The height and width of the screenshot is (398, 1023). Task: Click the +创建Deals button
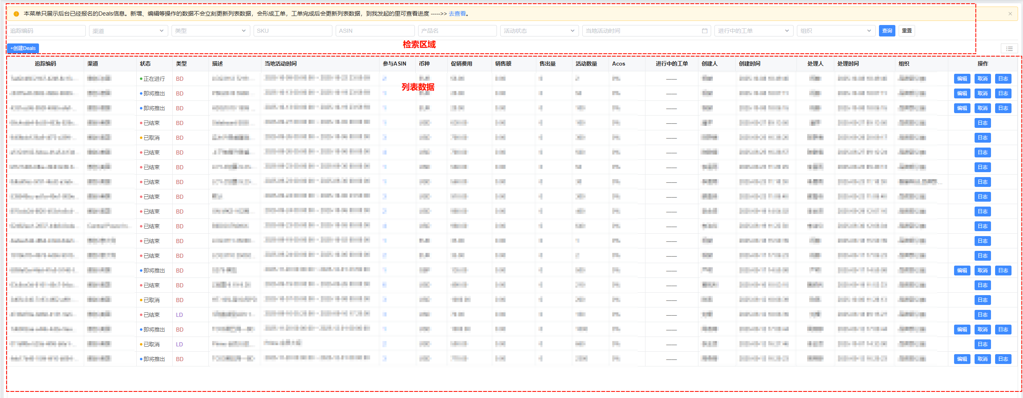[23, 48]
